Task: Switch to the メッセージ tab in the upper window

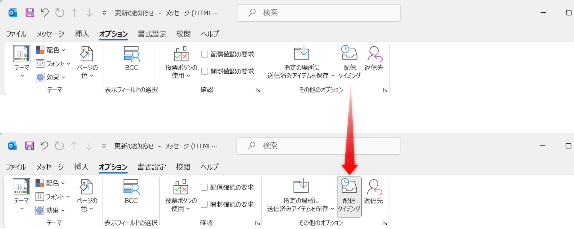Action: 50,34
